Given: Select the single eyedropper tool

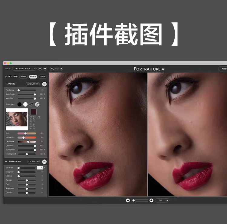Looking at the screenshot, I should pos(31,104).
